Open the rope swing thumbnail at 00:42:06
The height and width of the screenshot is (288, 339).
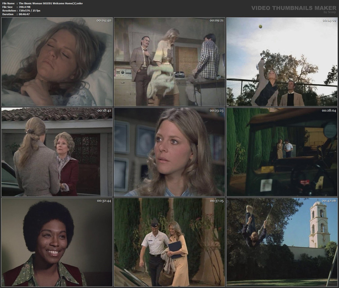coord(282,242)
